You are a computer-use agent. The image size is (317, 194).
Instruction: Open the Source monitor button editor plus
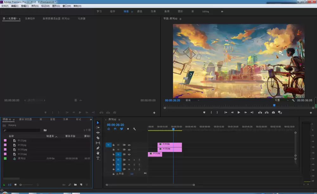tap(154, 113)
